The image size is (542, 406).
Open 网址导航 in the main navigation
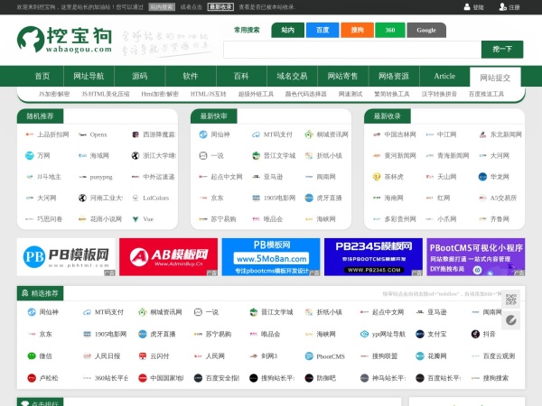(89, 77)
